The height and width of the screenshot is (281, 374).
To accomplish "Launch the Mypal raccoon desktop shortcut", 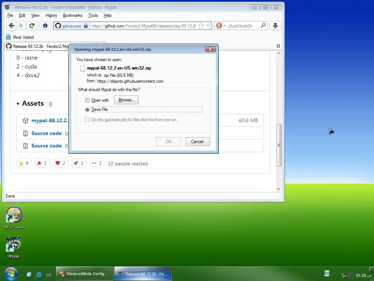I will (14, 247).
